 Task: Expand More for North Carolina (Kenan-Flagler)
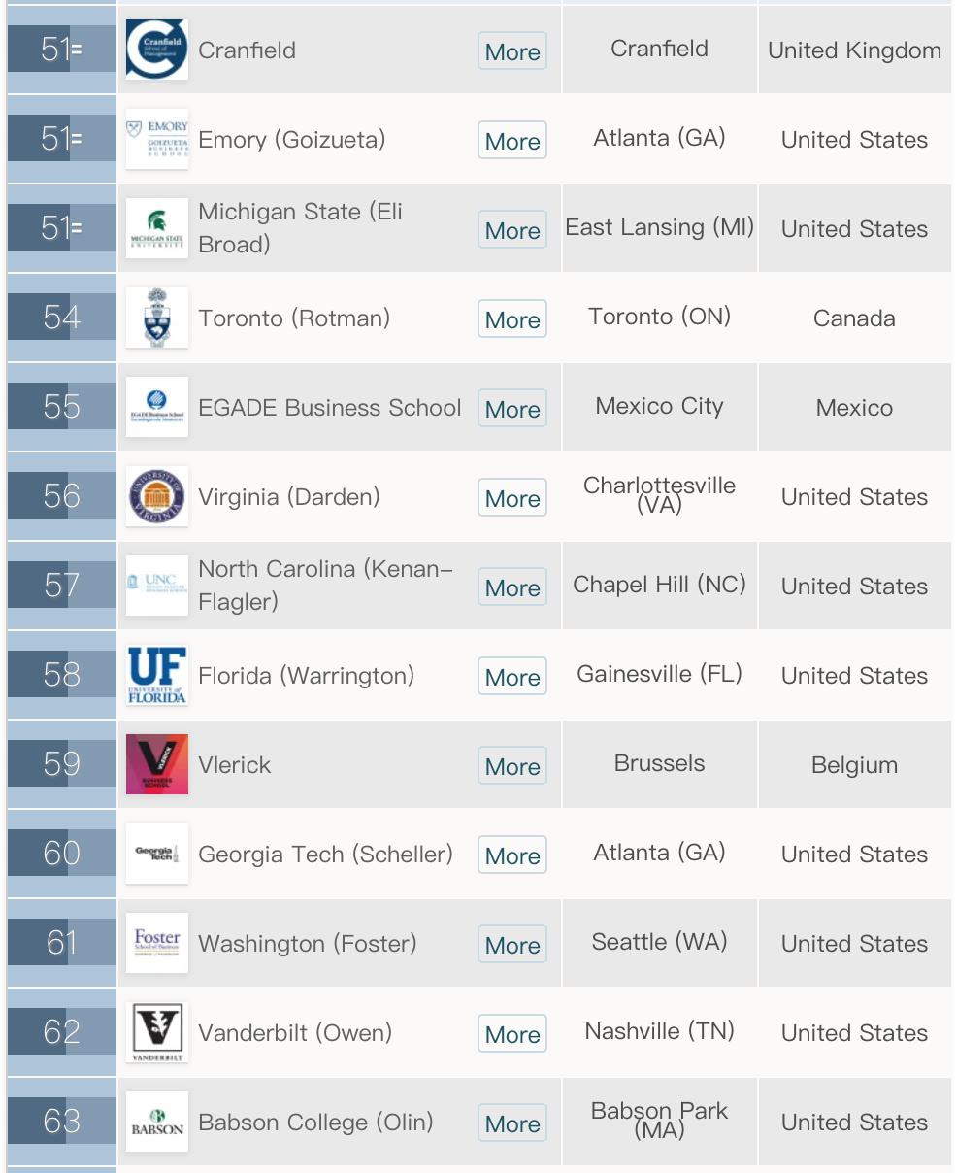[x=512, y=587]
